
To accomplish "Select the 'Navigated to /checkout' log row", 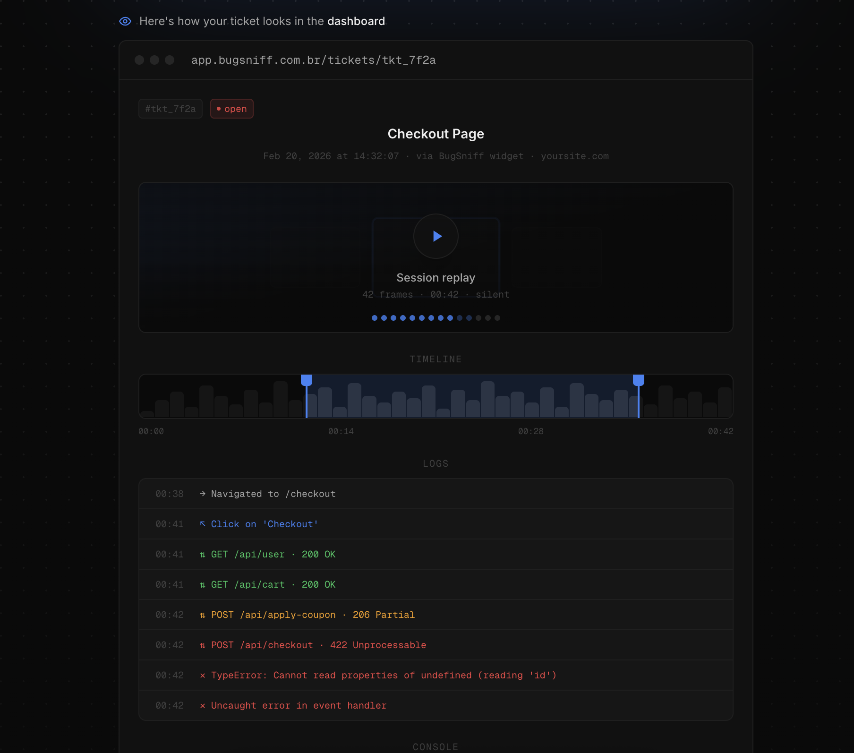I will [436, 494].
